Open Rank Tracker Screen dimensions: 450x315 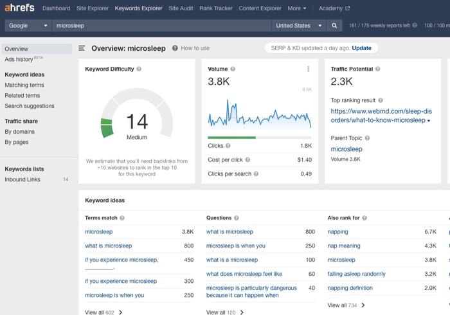coord(216,8)
